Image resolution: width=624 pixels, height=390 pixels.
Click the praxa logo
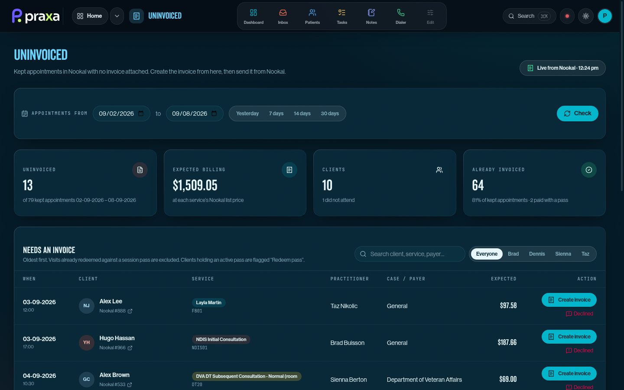[36, 16]
